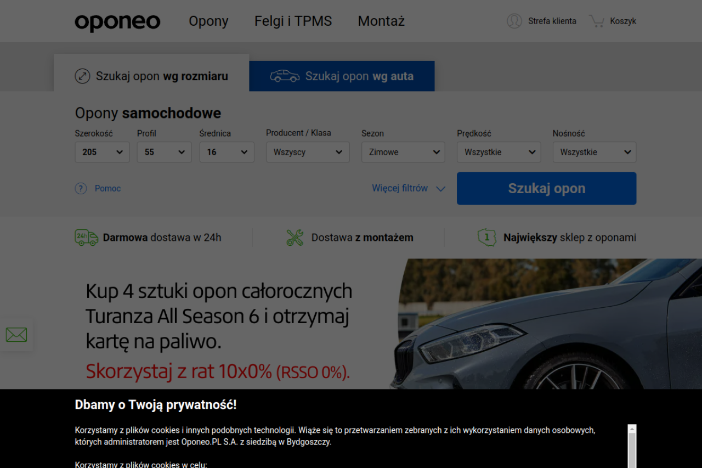Click the question mark Pomoc icon

(81, 188)
